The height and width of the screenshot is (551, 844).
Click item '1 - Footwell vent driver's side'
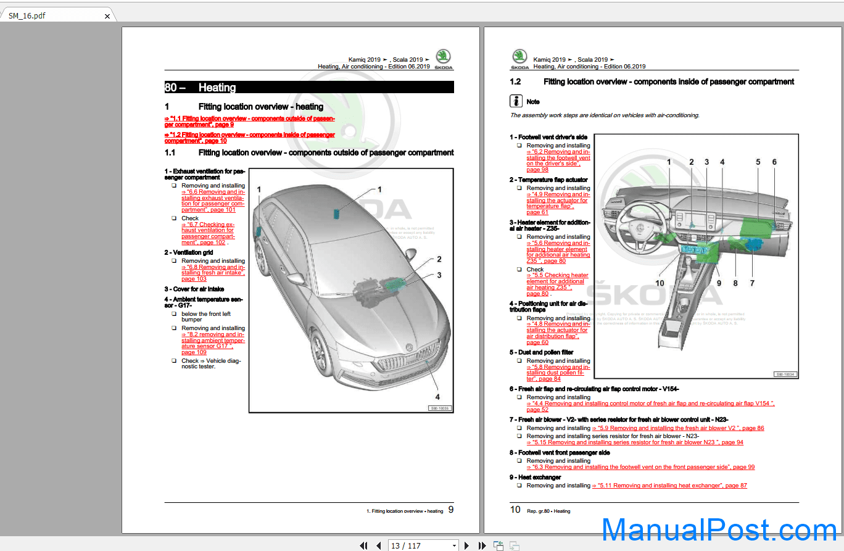click(548, 137)
